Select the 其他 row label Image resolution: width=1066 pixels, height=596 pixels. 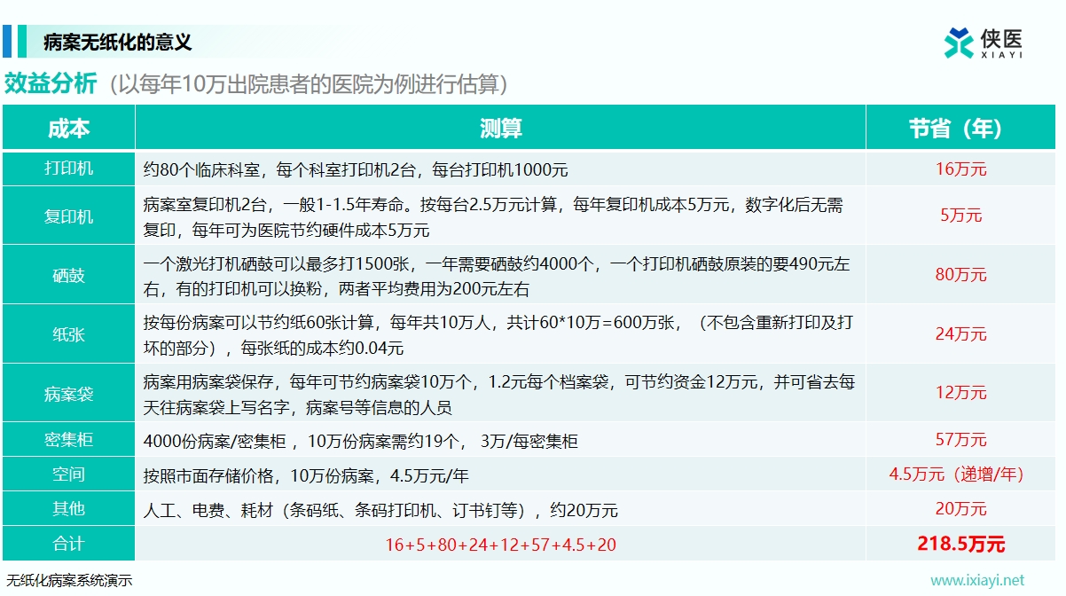pos(68,509)
